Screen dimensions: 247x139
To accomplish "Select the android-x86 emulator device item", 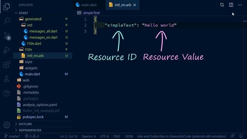I will coord(182,136).
